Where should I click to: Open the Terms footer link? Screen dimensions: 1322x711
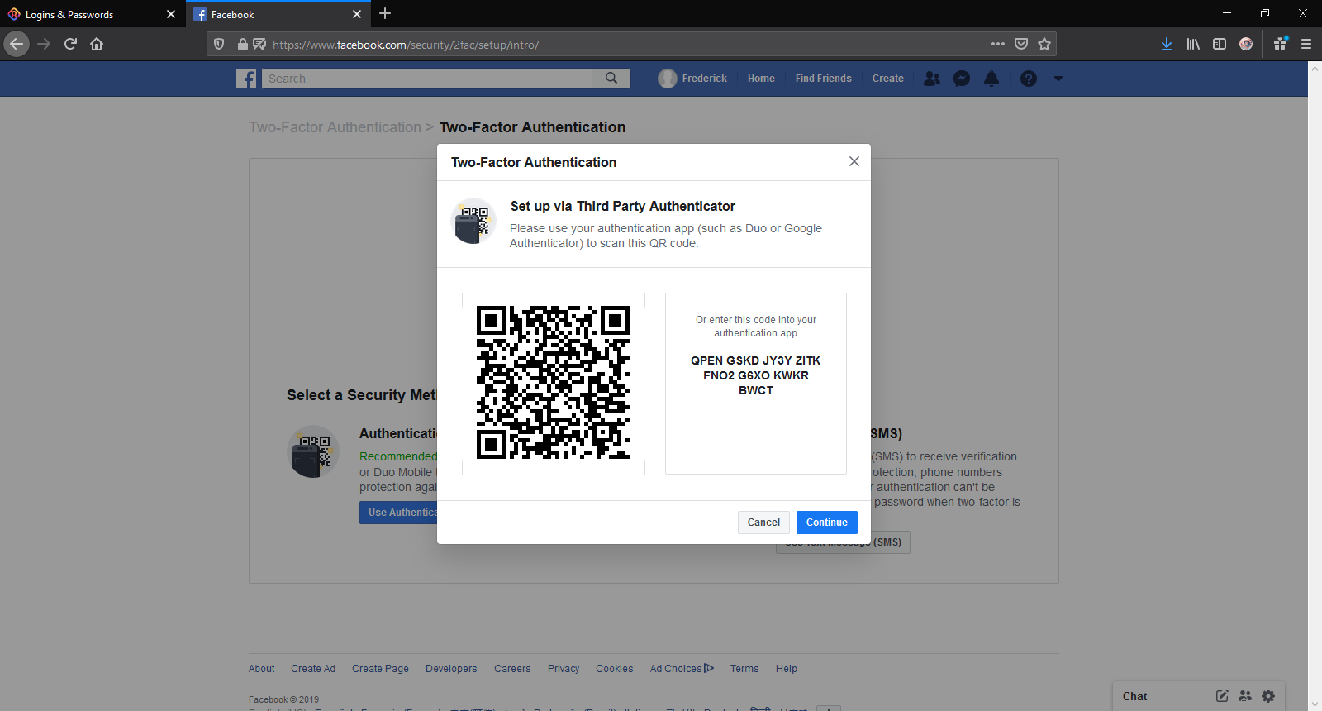[744, 669]
